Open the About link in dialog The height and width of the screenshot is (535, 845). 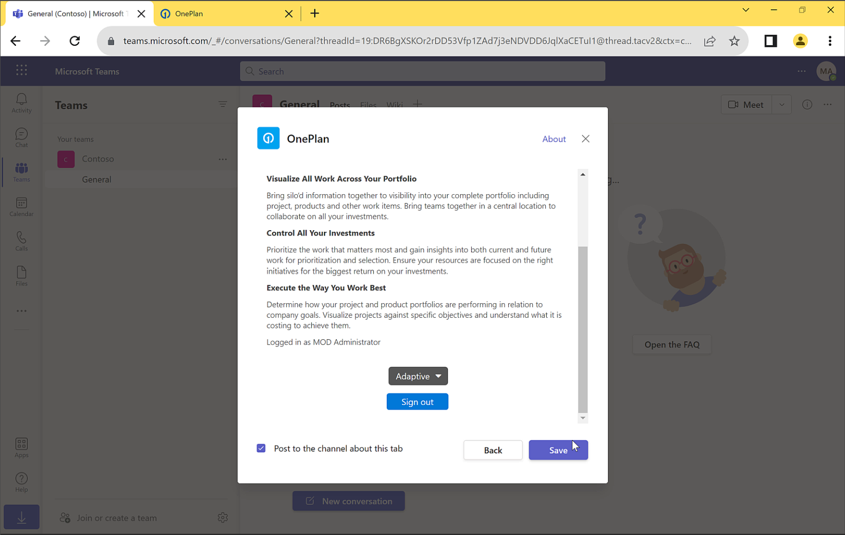[x=554, y=139]
